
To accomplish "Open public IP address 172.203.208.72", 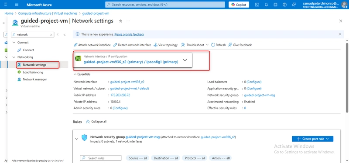I will [x=120, y=95].
